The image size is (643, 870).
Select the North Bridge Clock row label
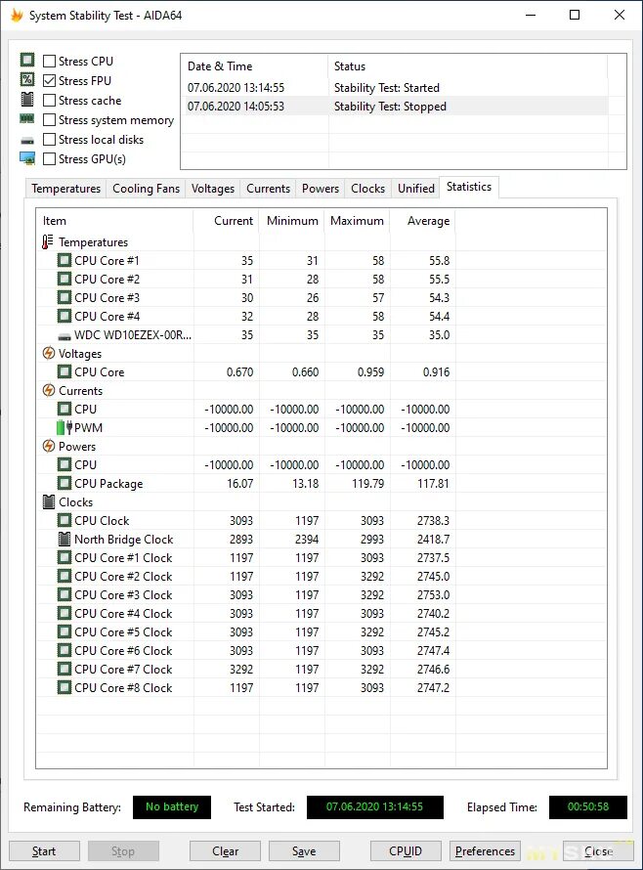124,540
